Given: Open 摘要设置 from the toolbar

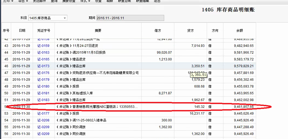Looking at the screenshot, I should point(69,1).
